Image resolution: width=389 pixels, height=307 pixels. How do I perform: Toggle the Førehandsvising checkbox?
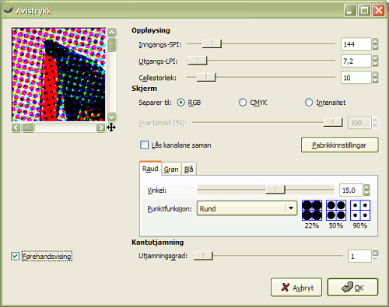[x=15, y=256]
